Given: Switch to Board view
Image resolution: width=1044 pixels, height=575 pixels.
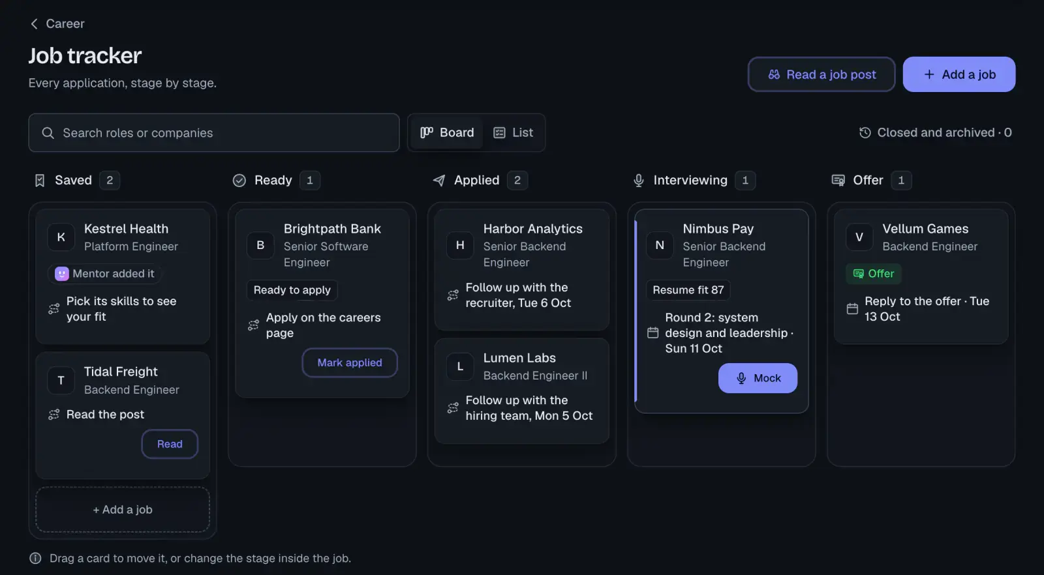Looking at the screenshot, I should [447, 133].
